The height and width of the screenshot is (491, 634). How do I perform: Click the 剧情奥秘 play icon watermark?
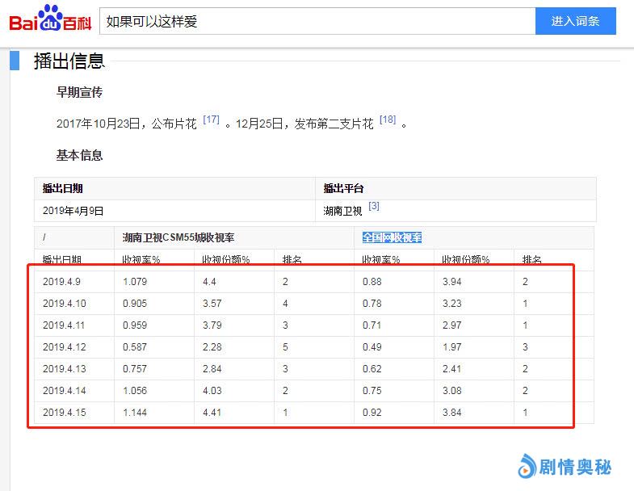(527, 466)
